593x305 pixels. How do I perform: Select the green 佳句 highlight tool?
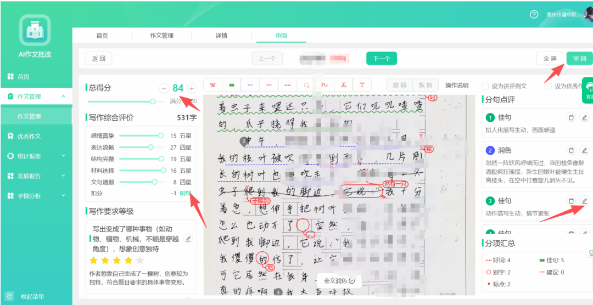[x=232, y=85]
